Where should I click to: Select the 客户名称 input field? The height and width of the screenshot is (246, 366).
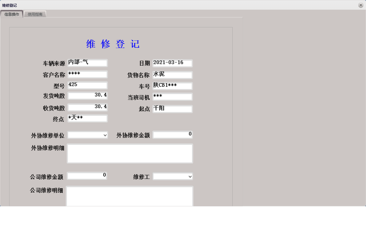[87, 74]
